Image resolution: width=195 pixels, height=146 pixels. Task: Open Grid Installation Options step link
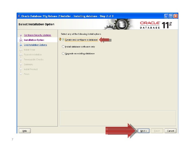click(x=35, y=45)
